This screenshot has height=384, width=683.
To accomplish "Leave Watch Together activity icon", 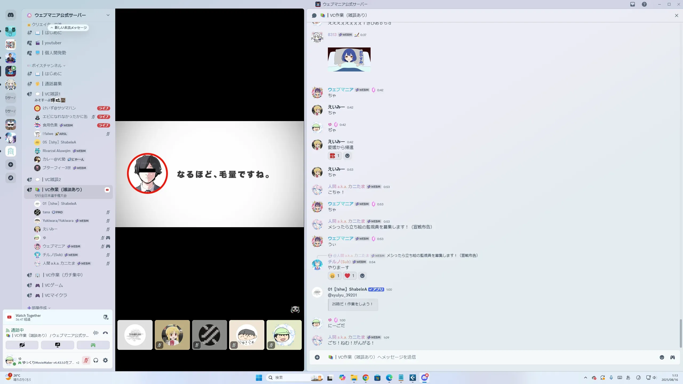I will click(106, 317).
